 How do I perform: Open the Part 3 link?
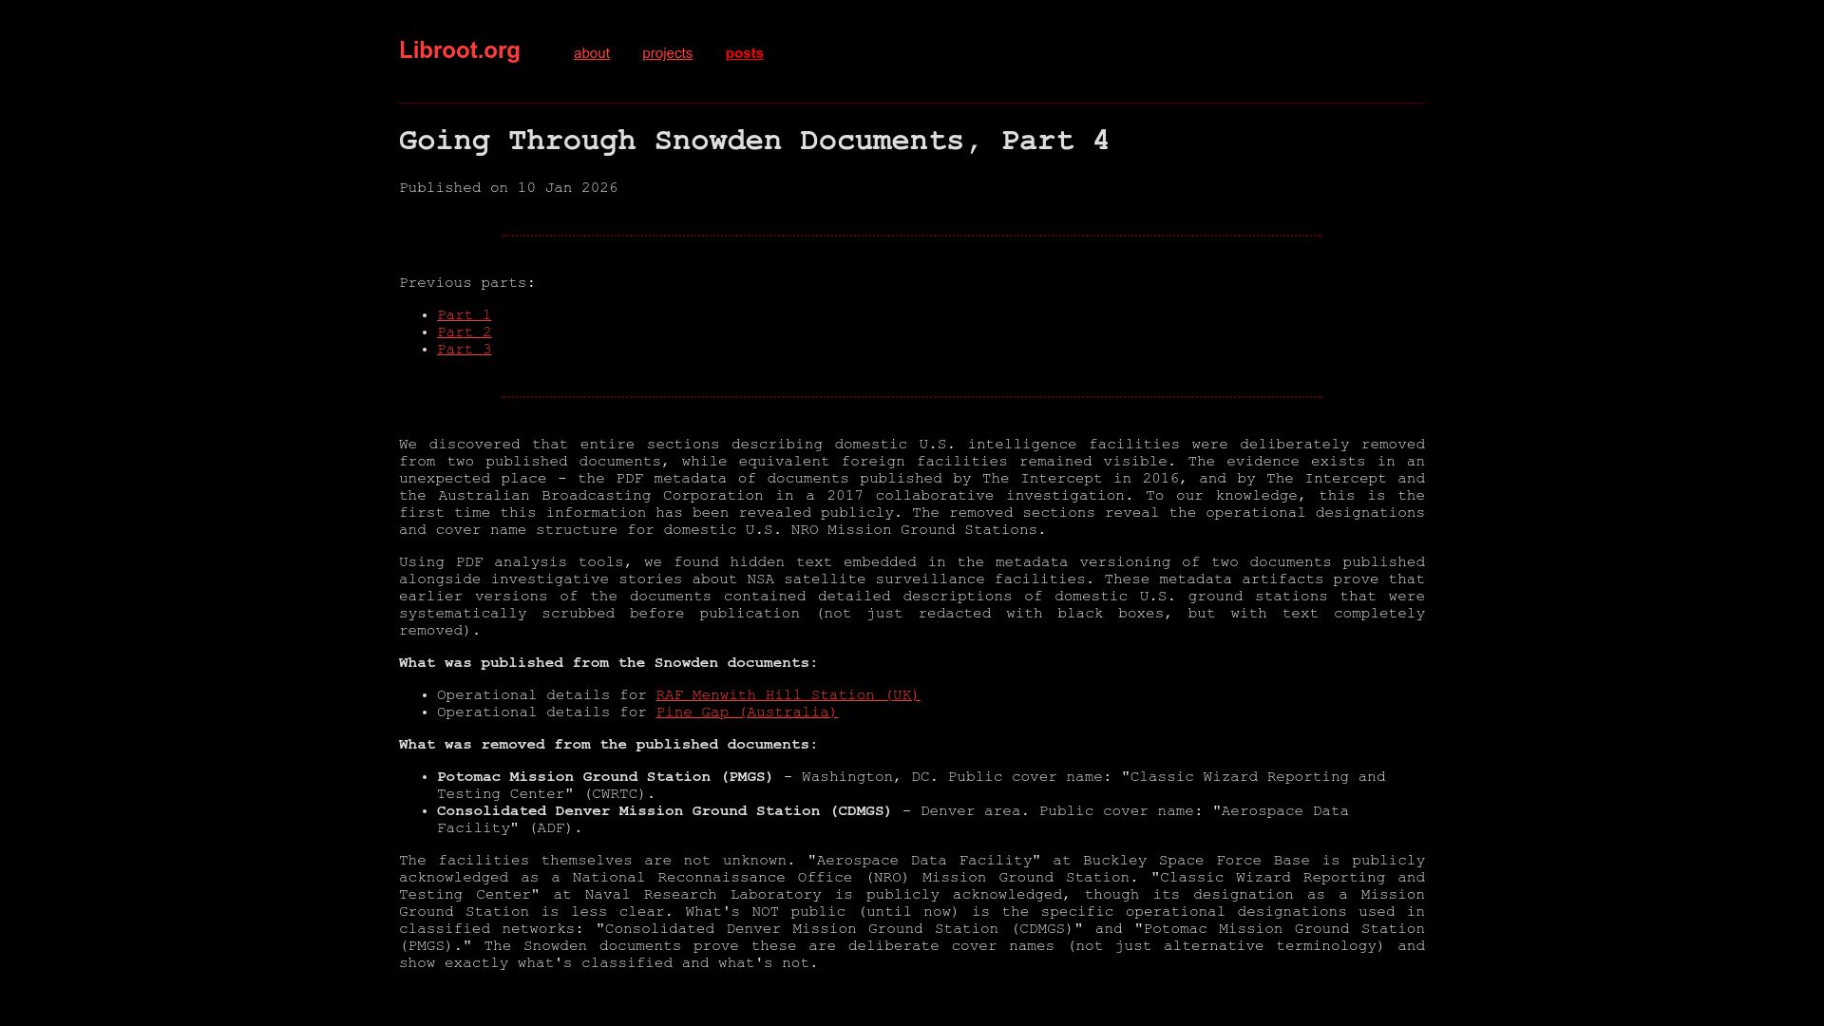464,350
